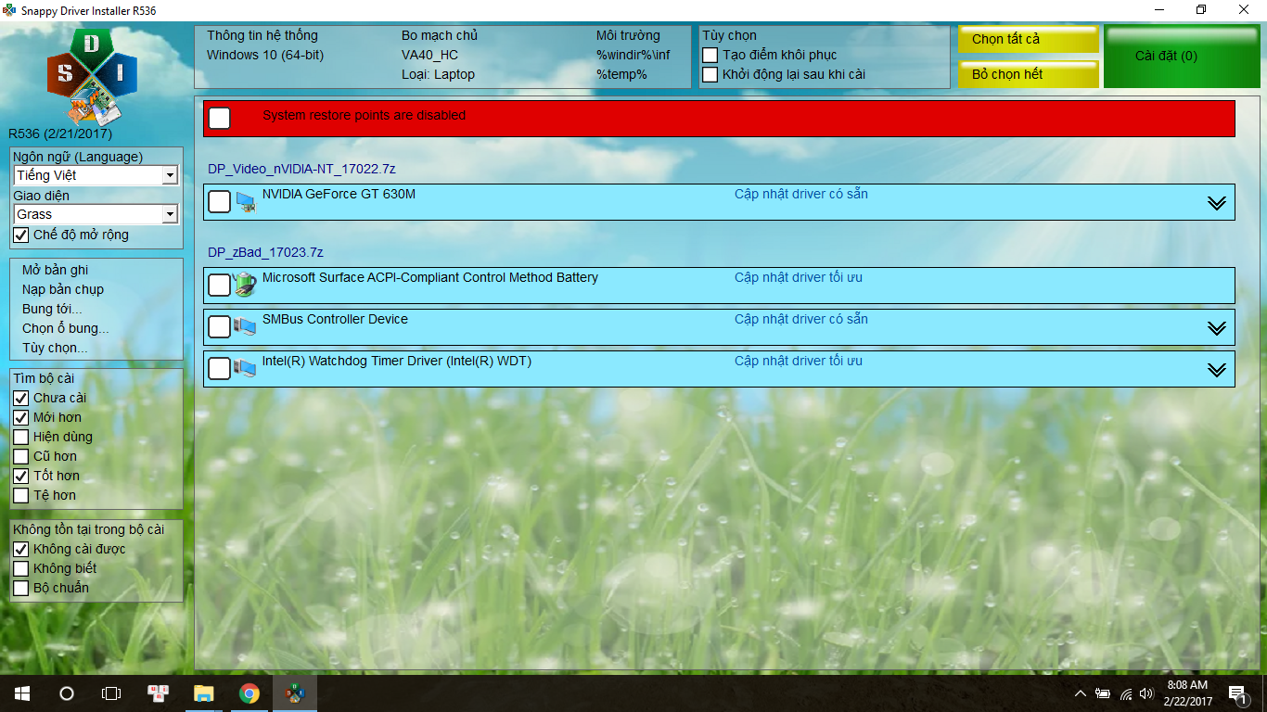Expand the NVIDIA GeForce GT 630M row chevron
Screen dimensions: 1267x712
pyautogui.click(x=1217, y=203)
